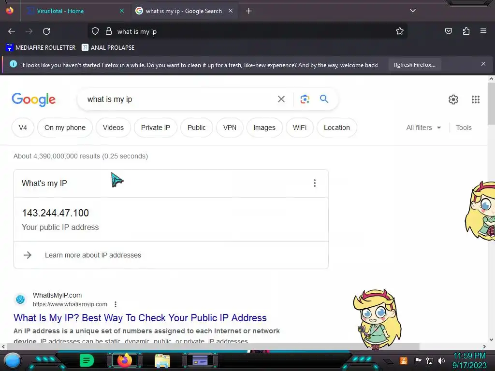Click the magnifying glass search button
Image resolution: width=495 pixels, height=371 pixels.
coord(324,99)
